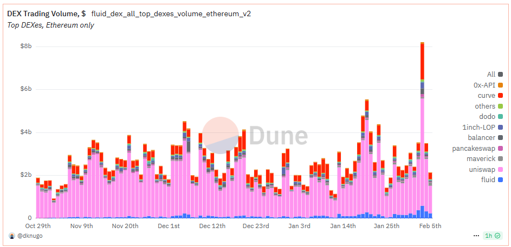The width and height of the screenshot is (511, 247).
Task: Toggle the pancakeswap legend entry
Action: pos(477,149)
